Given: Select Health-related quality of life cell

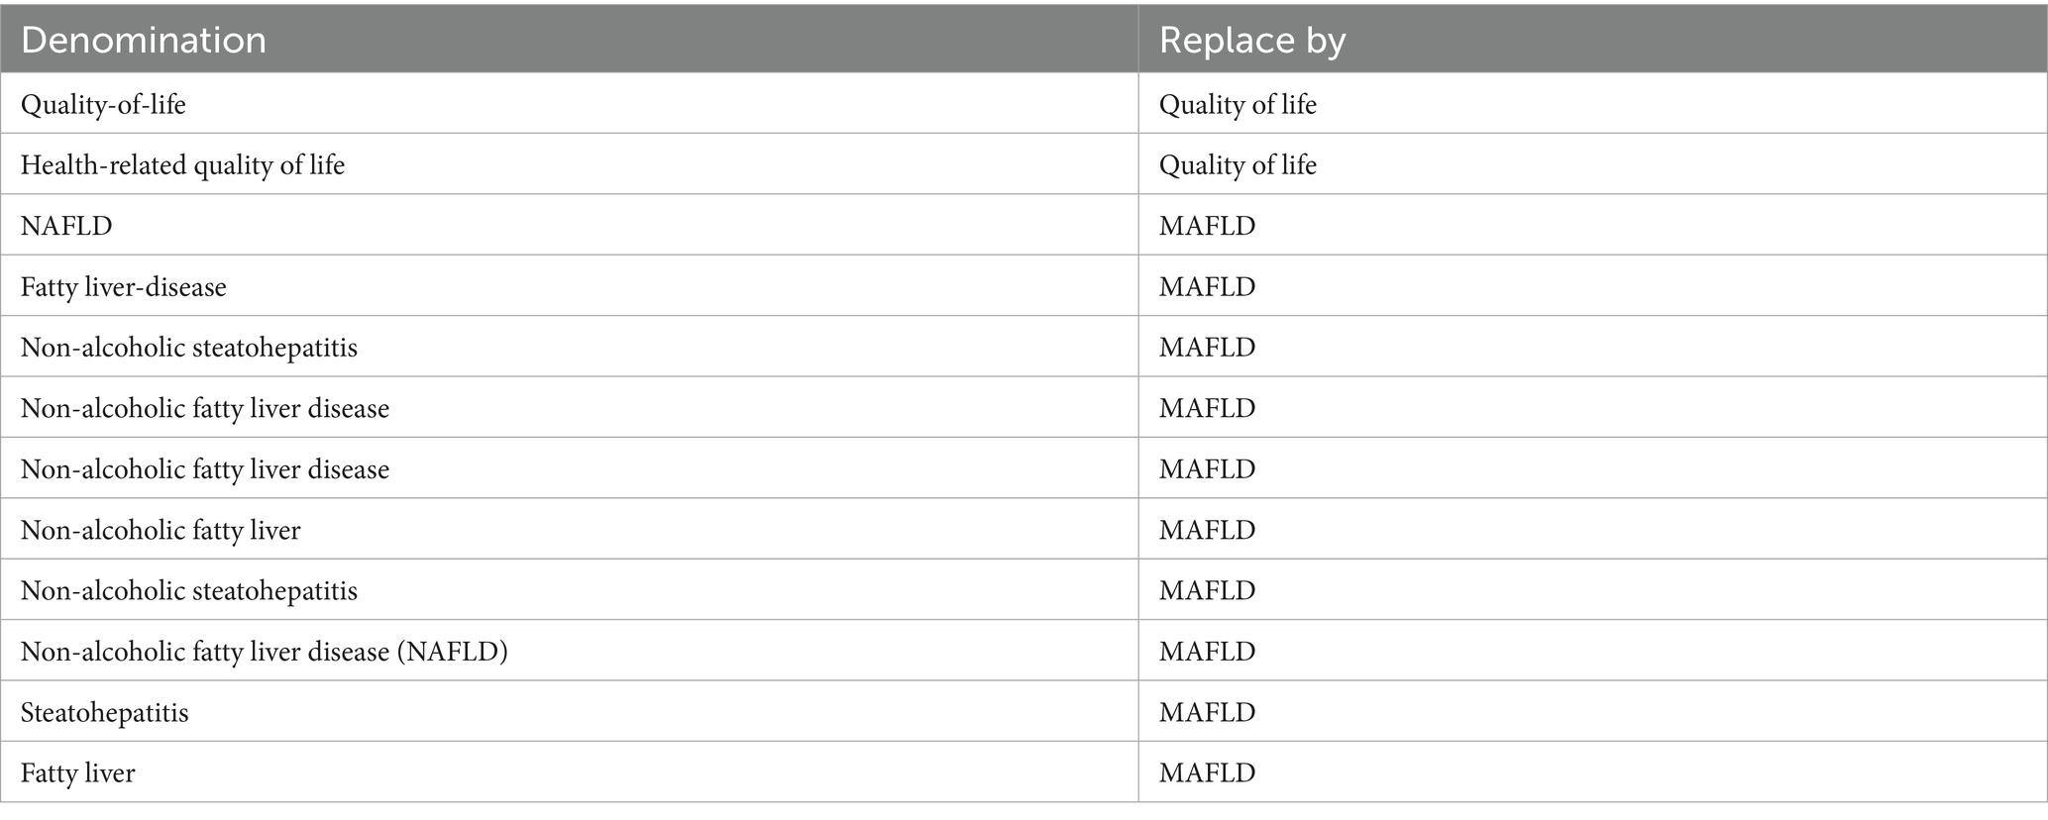Looking at the screenshot, I should pos(182,165).
